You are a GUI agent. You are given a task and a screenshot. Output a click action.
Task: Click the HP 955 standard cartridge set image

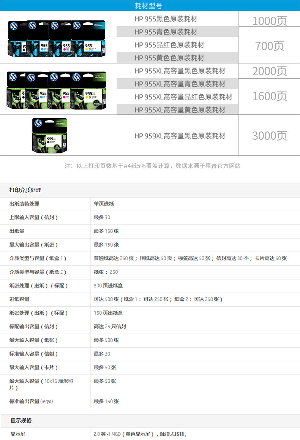tap(57, 38)
